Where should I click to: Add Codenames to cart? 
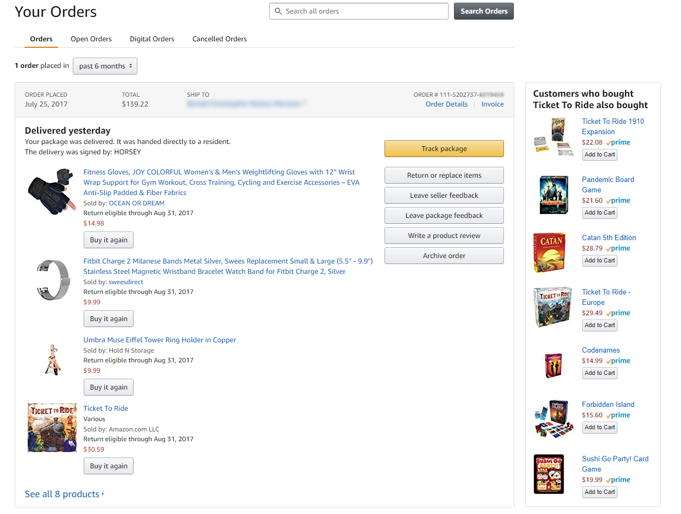[600, 373]
